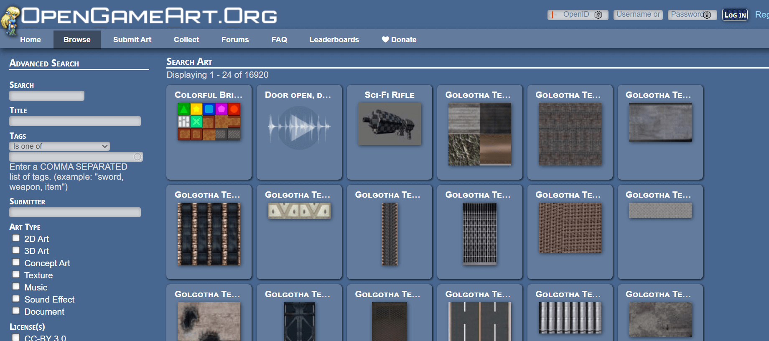
Task: Enable the 2D Art checkbox
Action: coord(16,238)
